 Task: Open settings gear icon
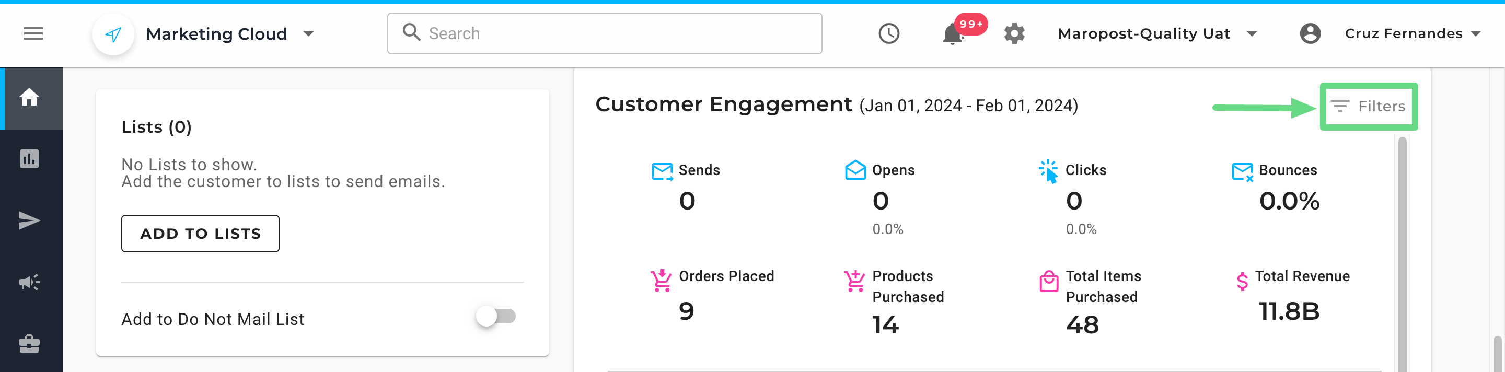1014,34
